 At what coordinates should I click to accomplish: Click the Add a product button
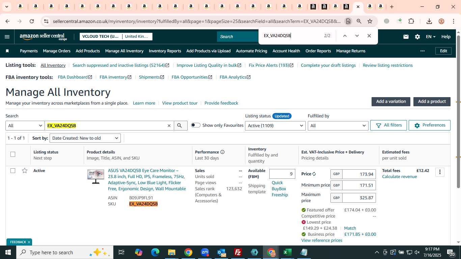point(432,102)
